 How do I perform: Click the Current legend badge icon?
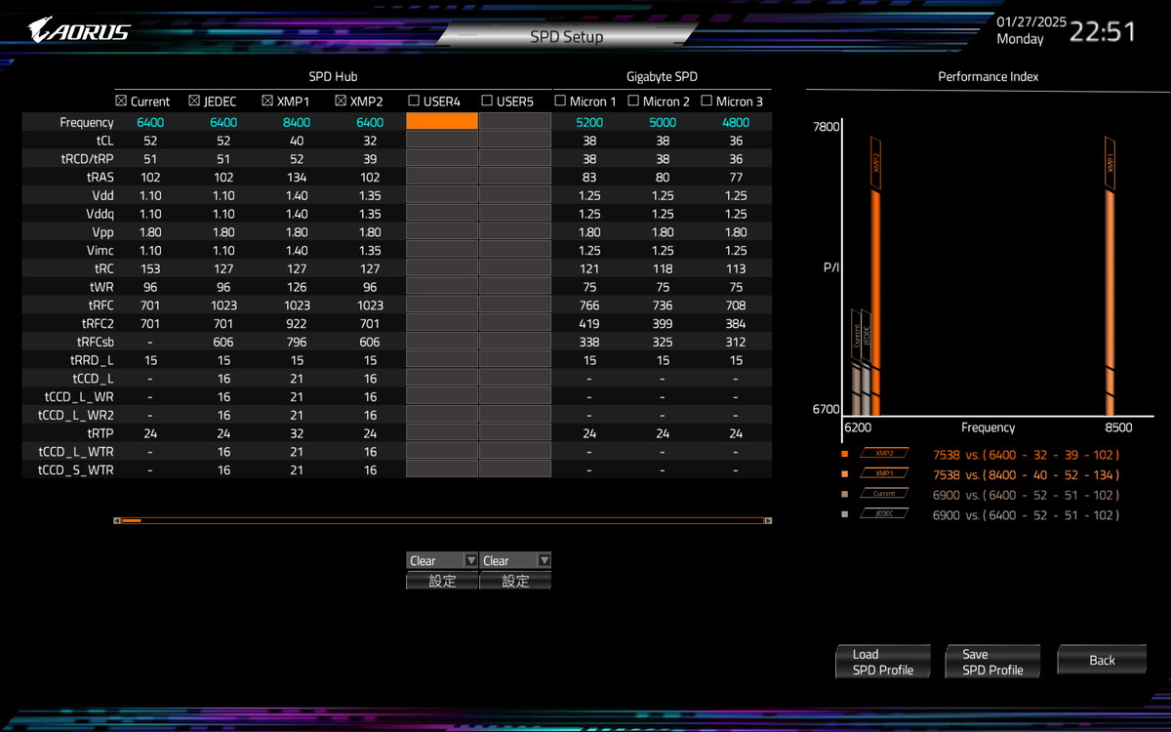coord(884,494)
